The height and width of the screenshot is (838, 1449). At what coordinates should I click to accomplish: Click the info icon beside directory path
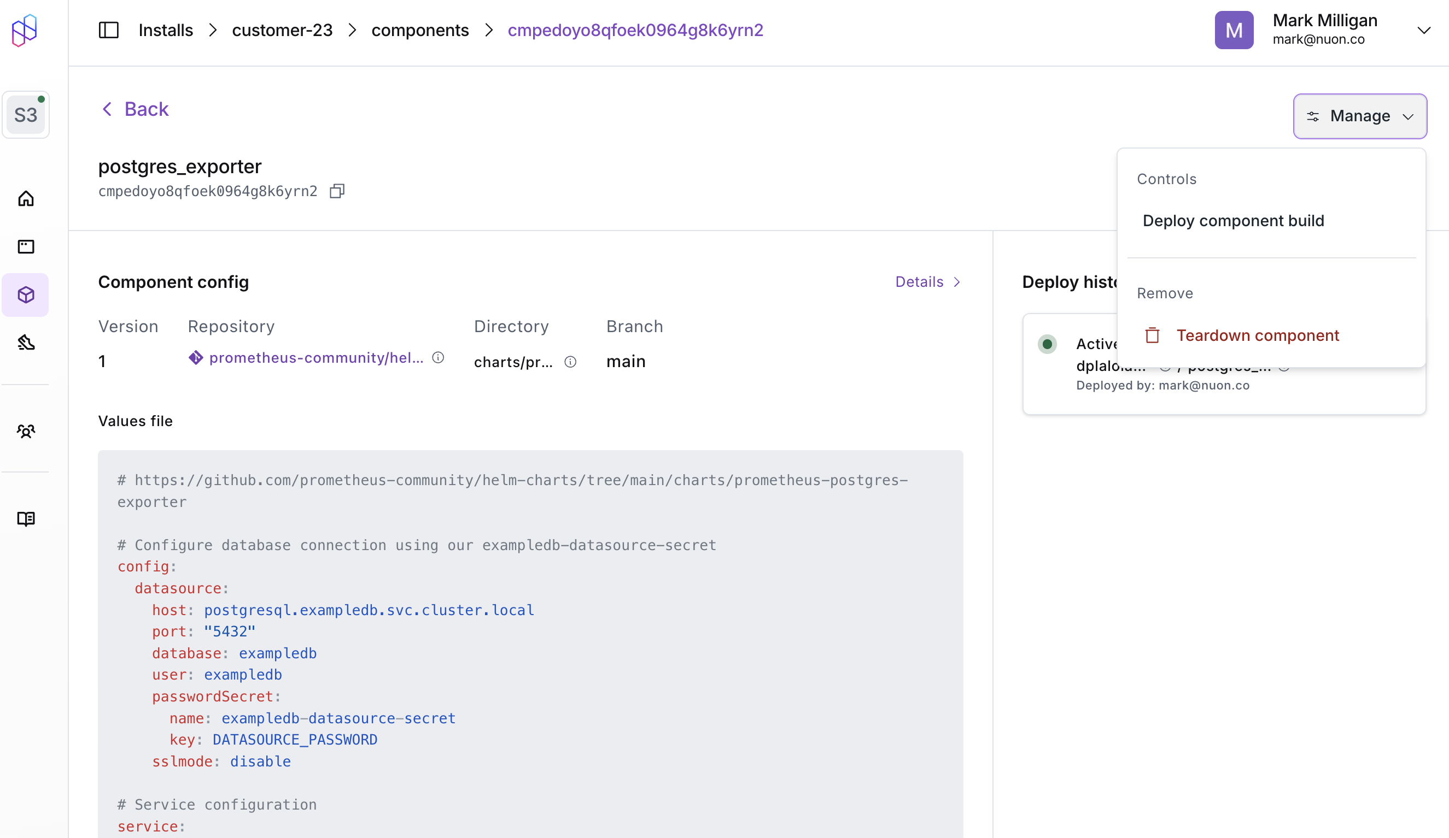(x=570, y=362)
